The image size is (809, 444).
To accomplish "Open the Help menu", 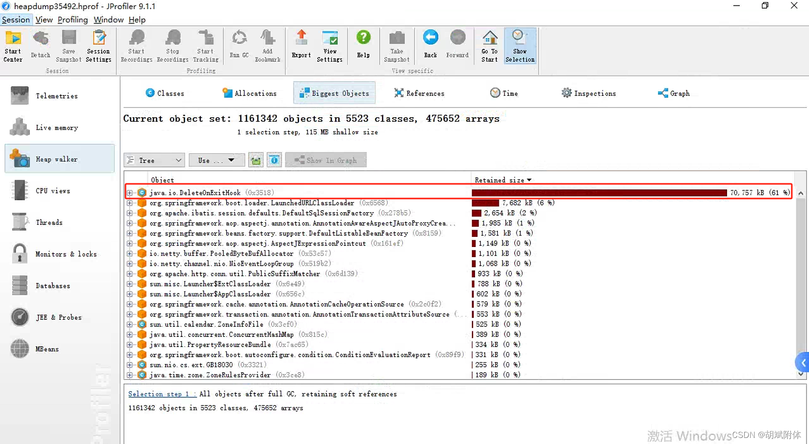I will 137,20.
